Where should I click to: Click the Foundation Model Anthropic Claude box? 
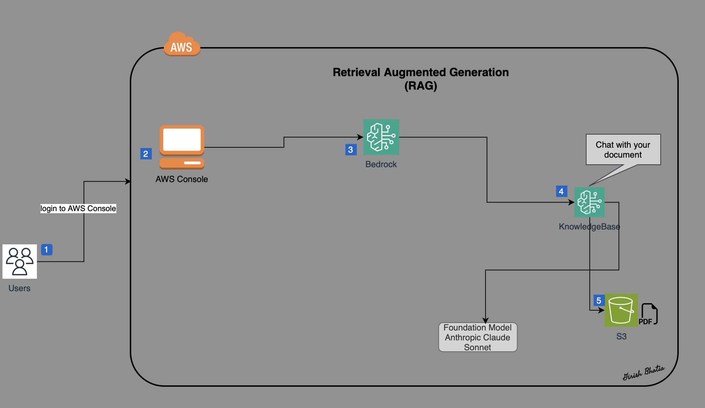pos(478,337)
